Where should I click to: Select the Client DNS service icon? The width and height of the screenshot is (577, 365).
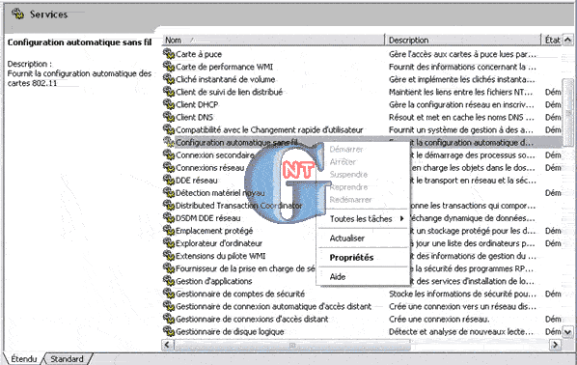click(169, 117)
